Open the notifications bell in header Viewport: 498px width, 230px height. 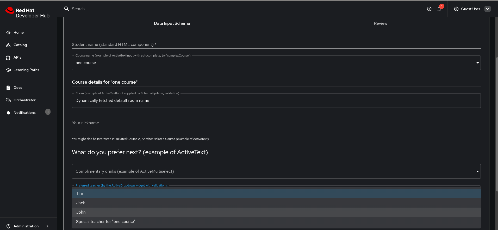pyautogui.click(x=439, y=9)
